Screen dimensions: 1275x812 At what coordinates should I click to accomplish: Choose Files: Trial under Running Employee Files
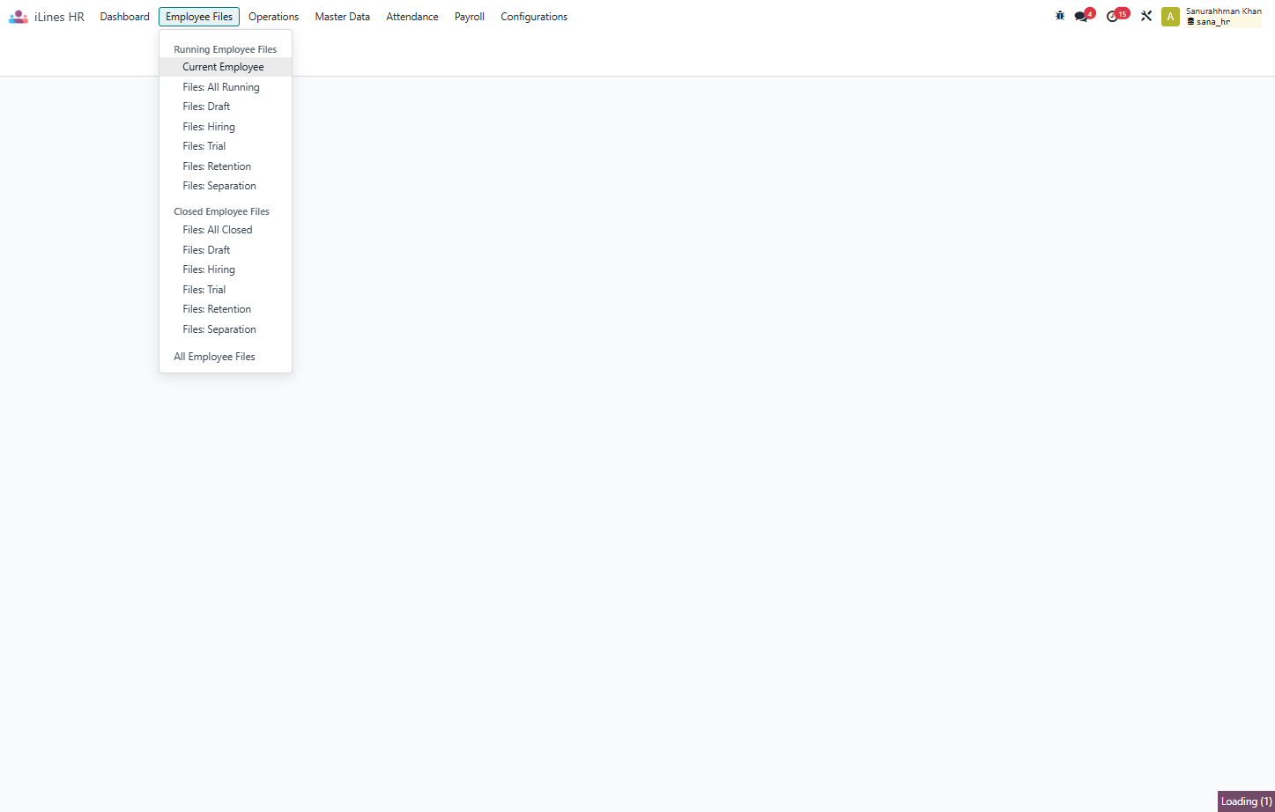[226, 146]
